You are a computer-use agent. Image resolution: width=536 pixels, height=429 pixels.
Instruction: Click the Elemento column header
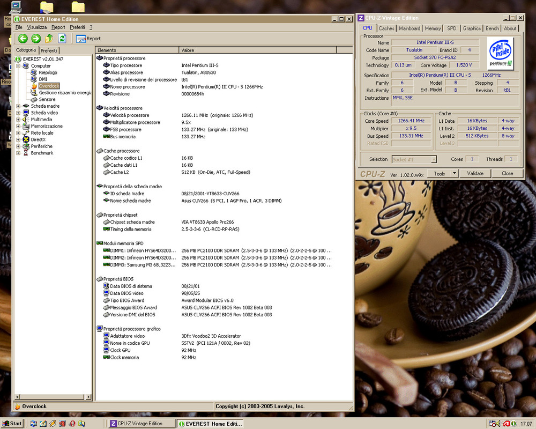[137, 50]
